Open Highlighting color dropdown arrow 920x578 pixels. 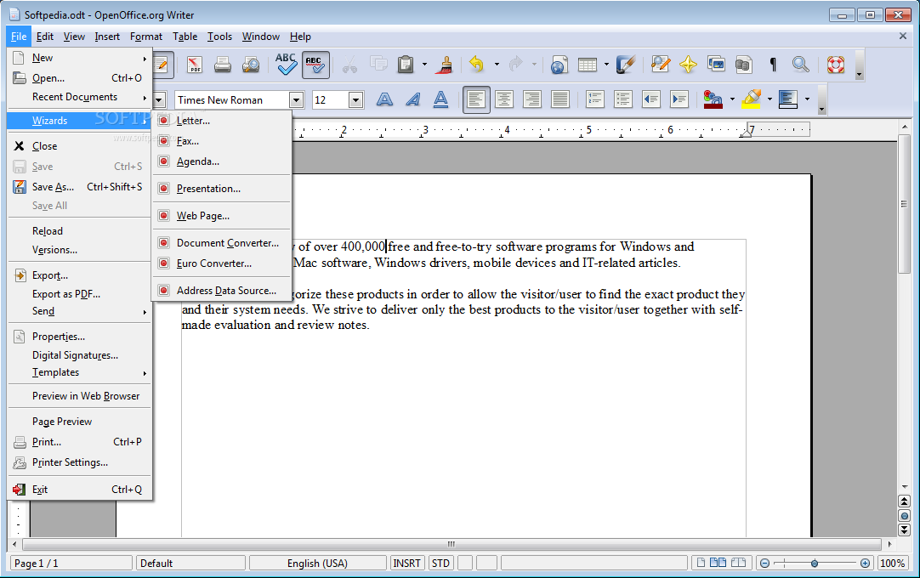770,99
